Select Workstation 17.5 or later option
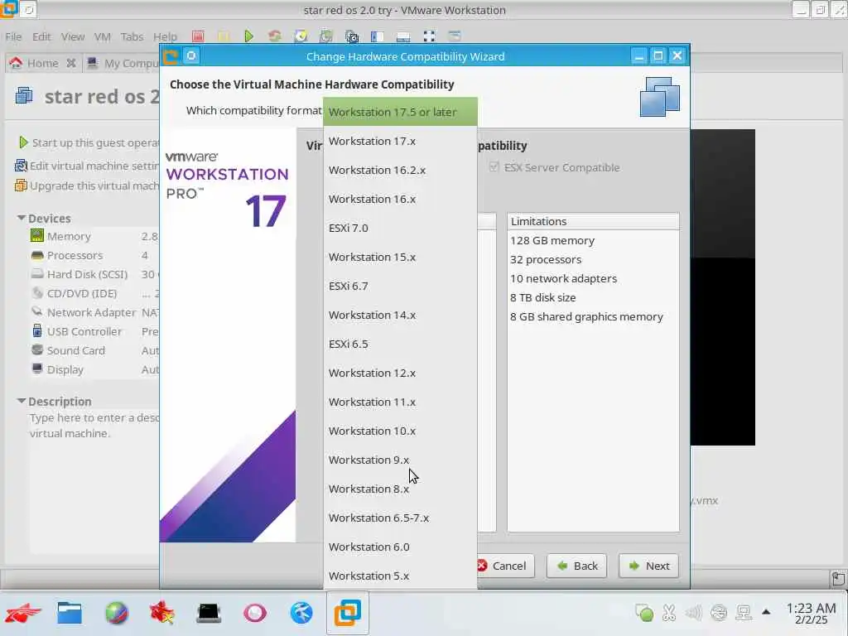Viewport: 848px width, 636px height. tap(400, 112)
